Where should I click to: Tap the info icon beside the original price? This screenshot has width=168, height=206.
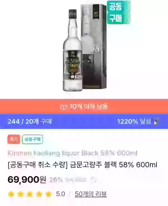coord(93,180)
